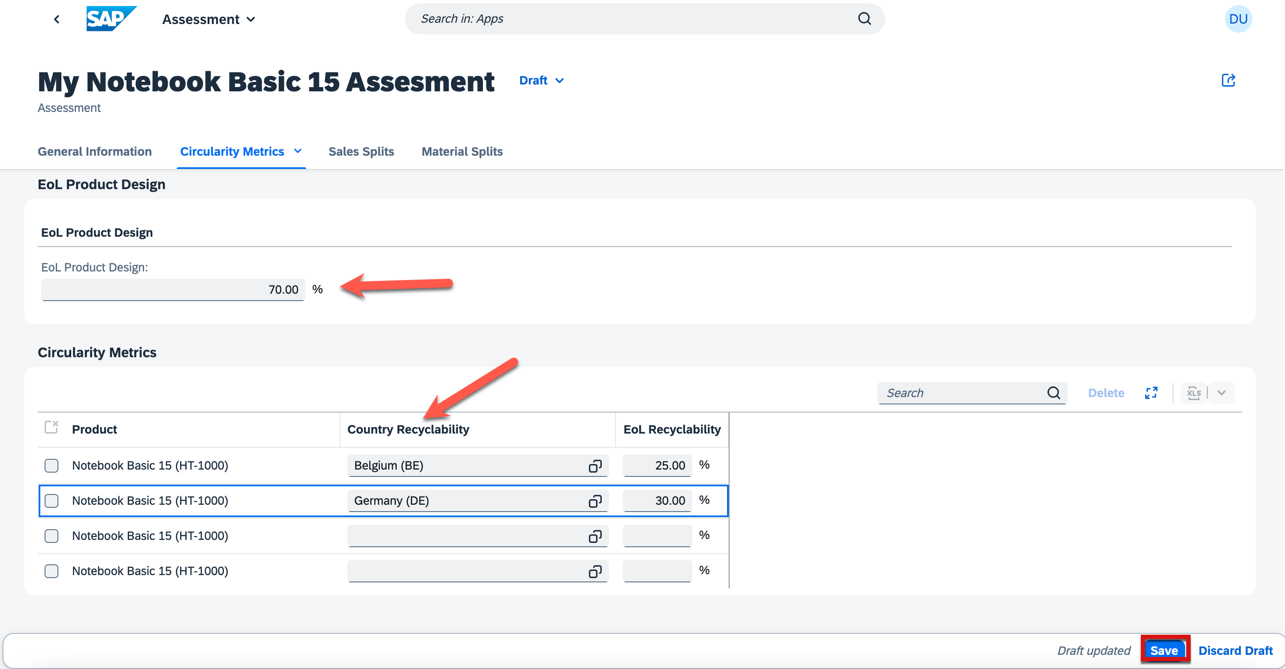Click the EoL Product Design 70.00 field

click(x=172, y=289)
